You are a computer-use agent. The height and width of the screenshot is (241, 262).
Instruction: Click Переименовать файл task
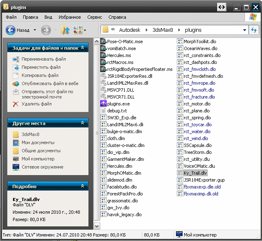44,59
